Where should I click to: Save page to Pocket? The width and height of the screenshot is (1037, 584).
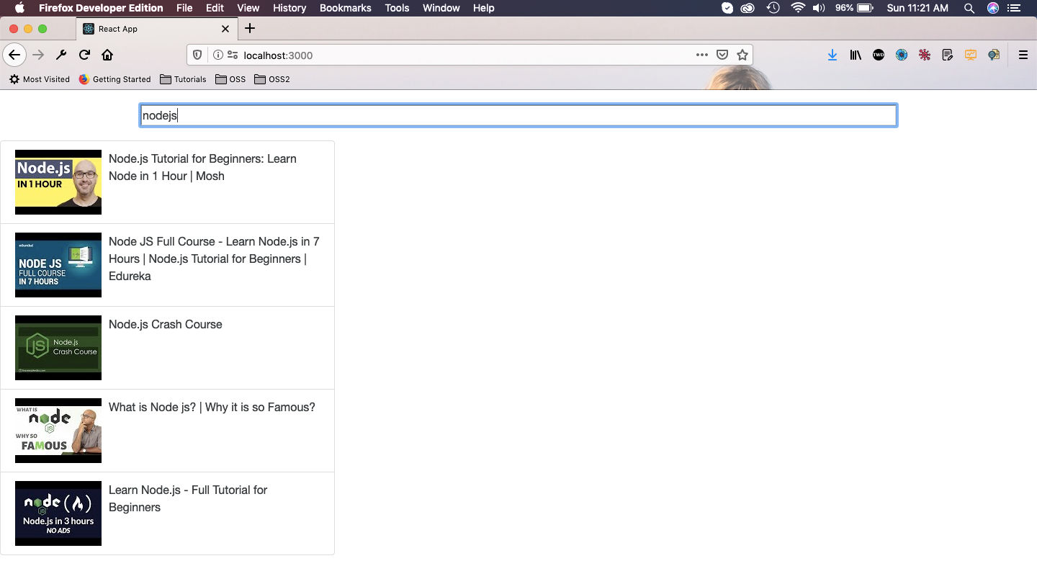point(722,55)
